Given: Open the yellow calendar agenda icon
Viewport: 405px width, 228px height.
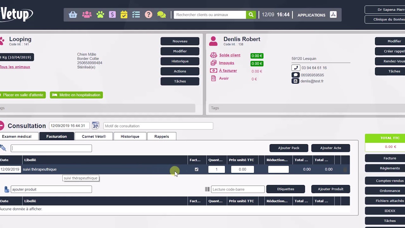Looking at the screenshot, I should (124, 15).
